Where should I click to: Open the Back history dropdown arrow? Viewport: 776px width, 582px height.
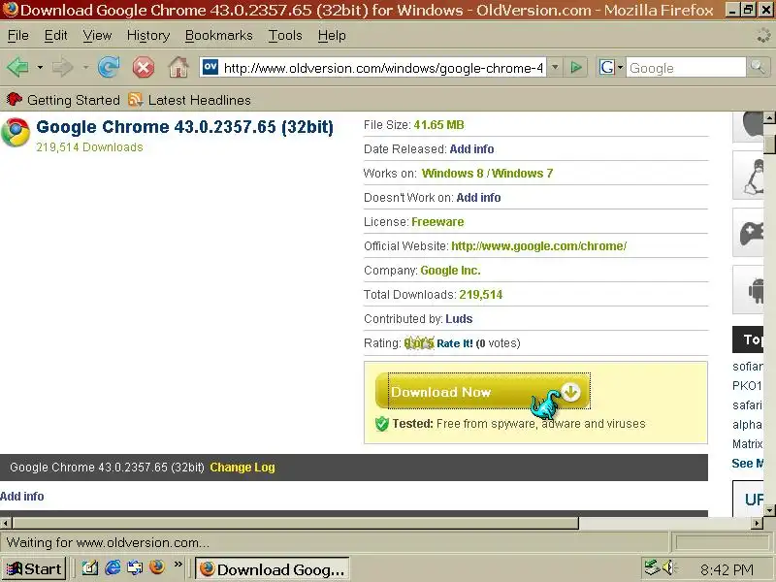(40, 67)
